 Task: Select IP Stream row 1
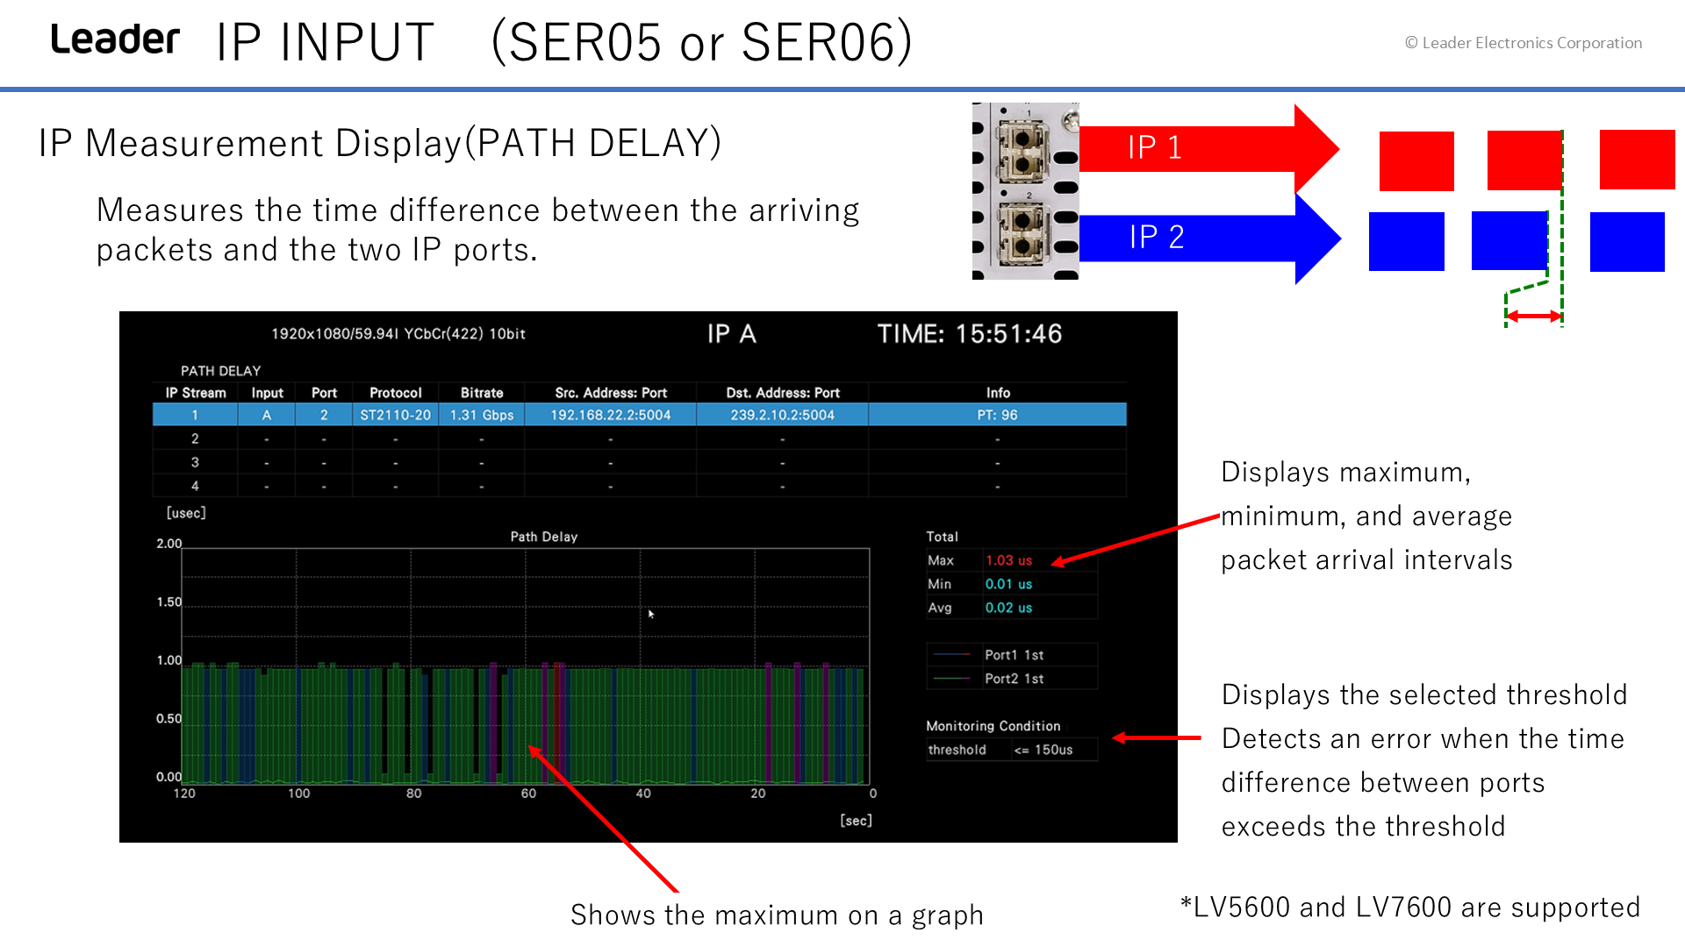[x=639, y=415]
